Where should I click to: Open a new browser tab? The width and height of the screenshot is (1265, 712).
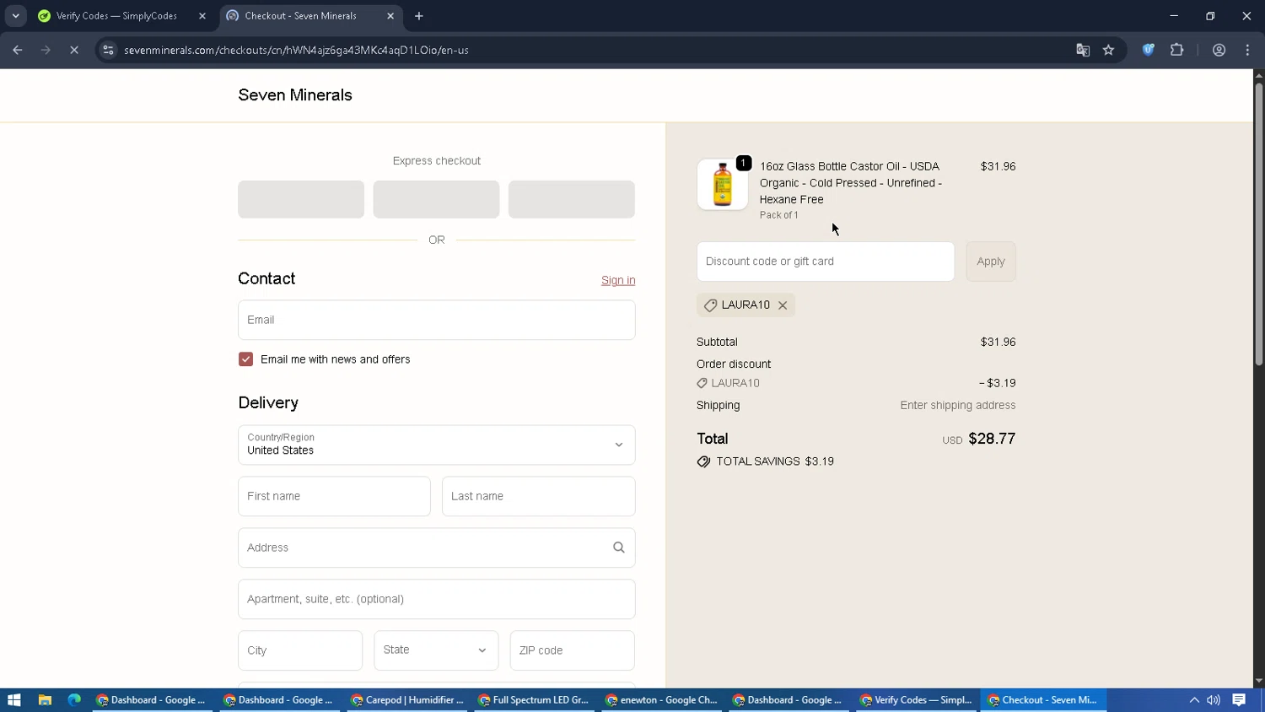point(419,16)
